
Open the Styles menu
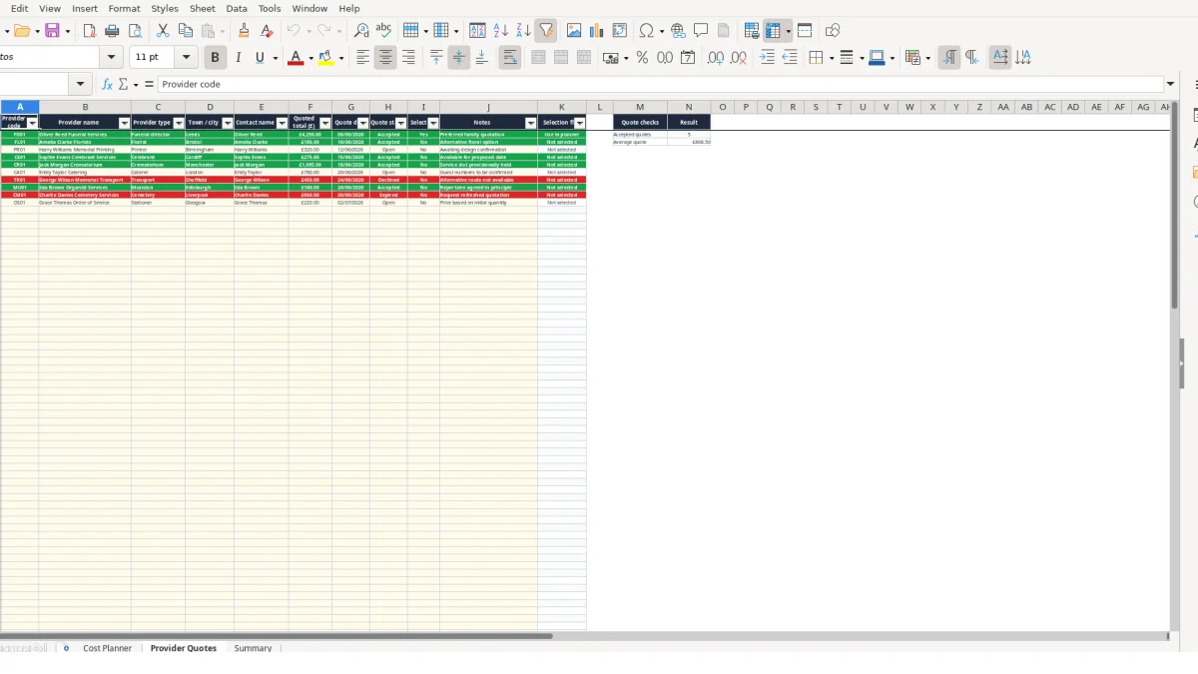click(x=165, y=8)
